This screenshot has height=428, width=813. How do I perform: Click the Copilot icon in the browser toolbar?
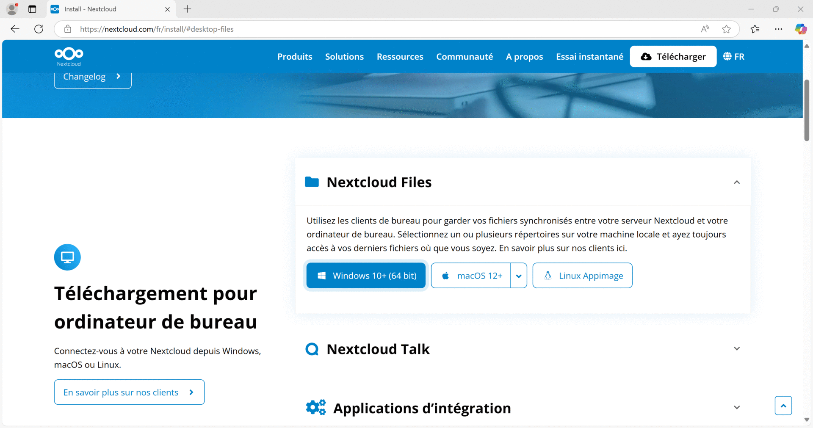800,29
